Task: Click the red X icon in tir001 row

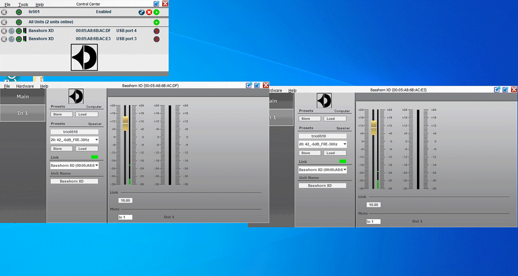Action: [x=149, y=12]
